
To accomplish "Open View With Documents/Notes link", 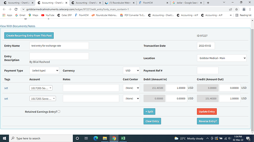I will pyautogui.click(x=18, y=26).
